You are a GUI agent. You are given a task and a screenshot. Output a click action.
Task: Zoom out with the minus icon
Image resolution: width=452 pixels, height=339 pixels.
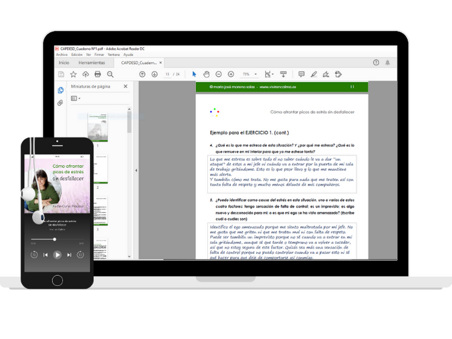(x=219, y=74)
